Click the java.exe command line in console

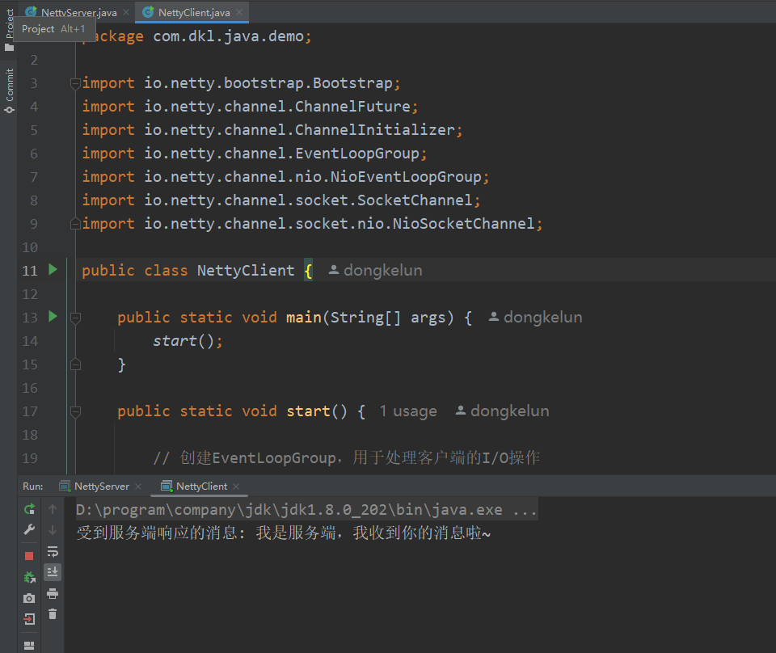[x=306, y=511]
